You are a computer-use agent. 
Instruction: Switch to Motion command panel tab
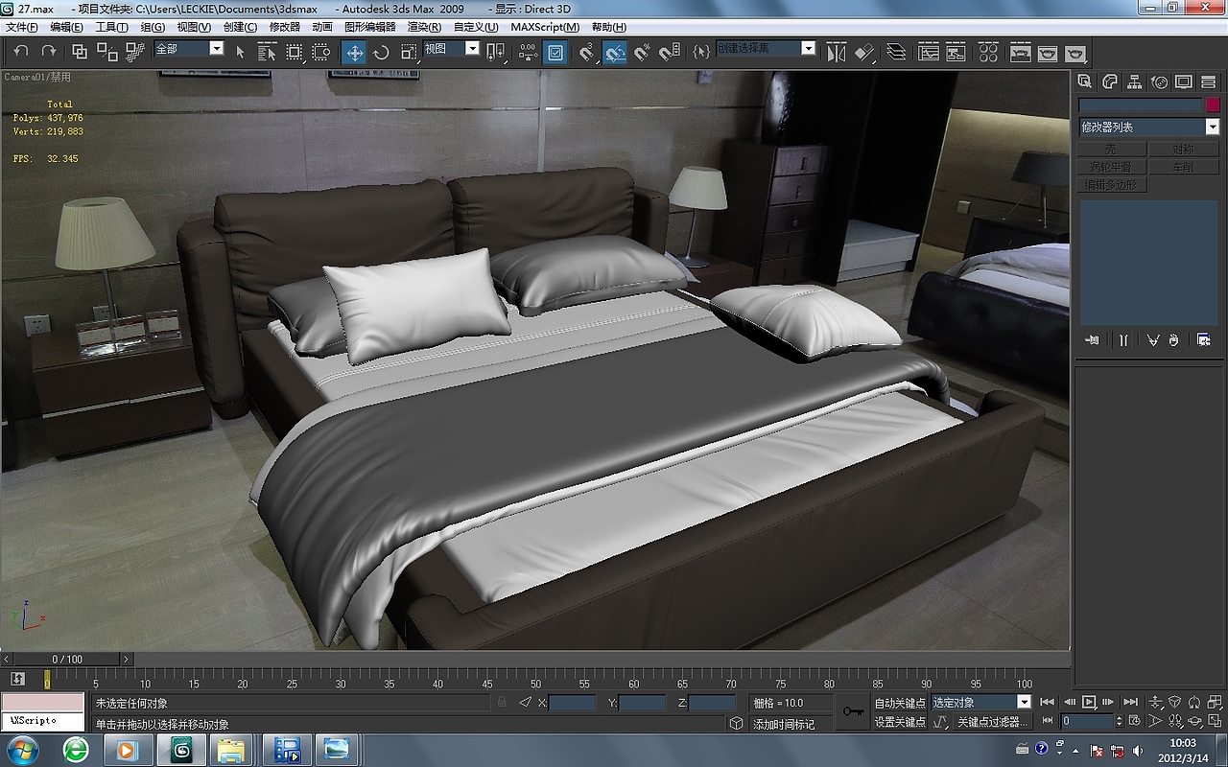pos(1159,81)
